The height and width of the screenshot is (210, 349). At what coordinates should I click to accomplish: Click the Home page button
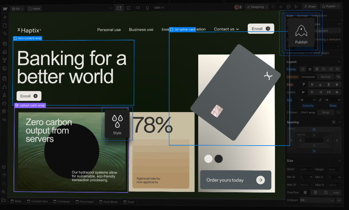point(34,9)
